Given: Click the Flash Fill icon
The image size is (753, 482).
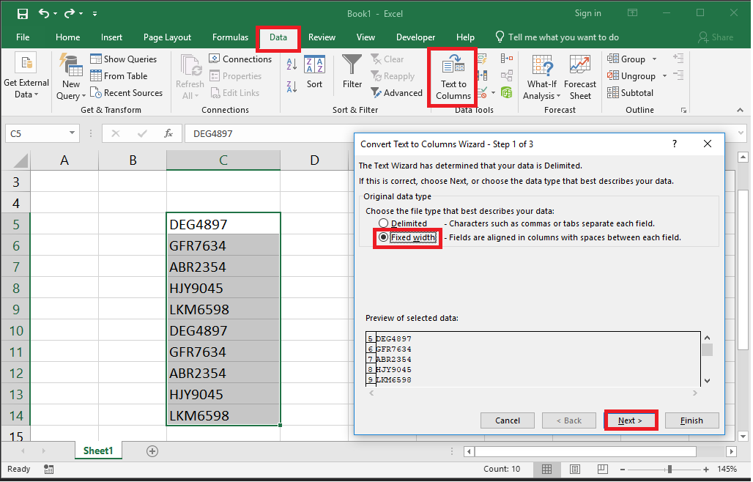Looking at the screenshot, I should [482, 59].
